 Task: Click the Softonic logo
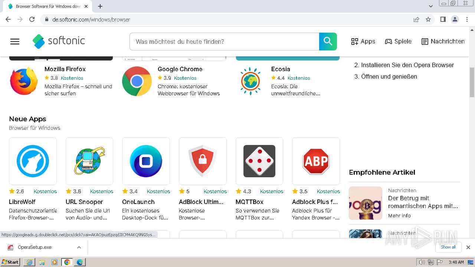click(59, 41)
